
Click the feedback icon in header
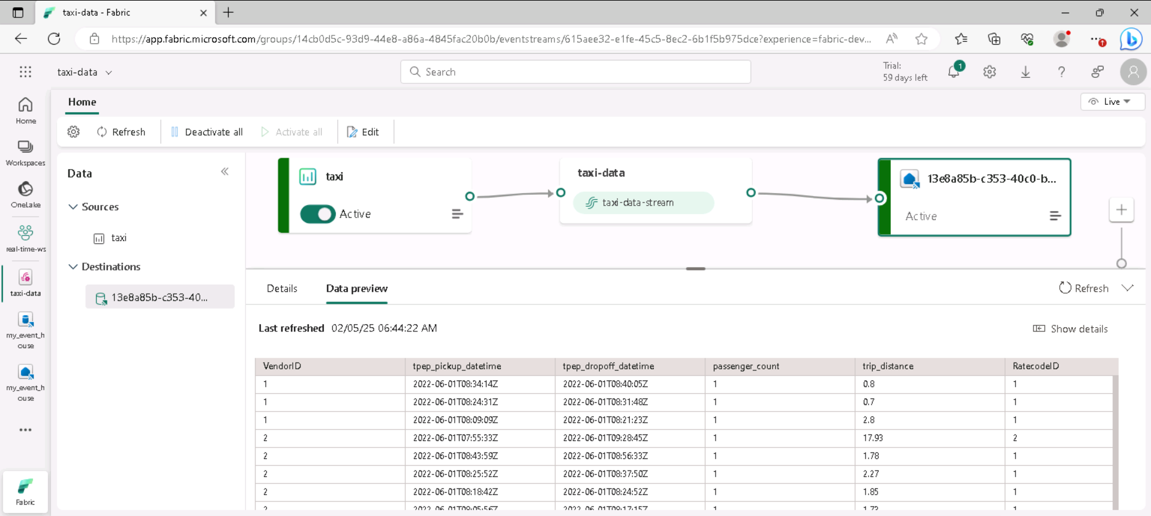pyautogui.click(x=1098, y=72)
